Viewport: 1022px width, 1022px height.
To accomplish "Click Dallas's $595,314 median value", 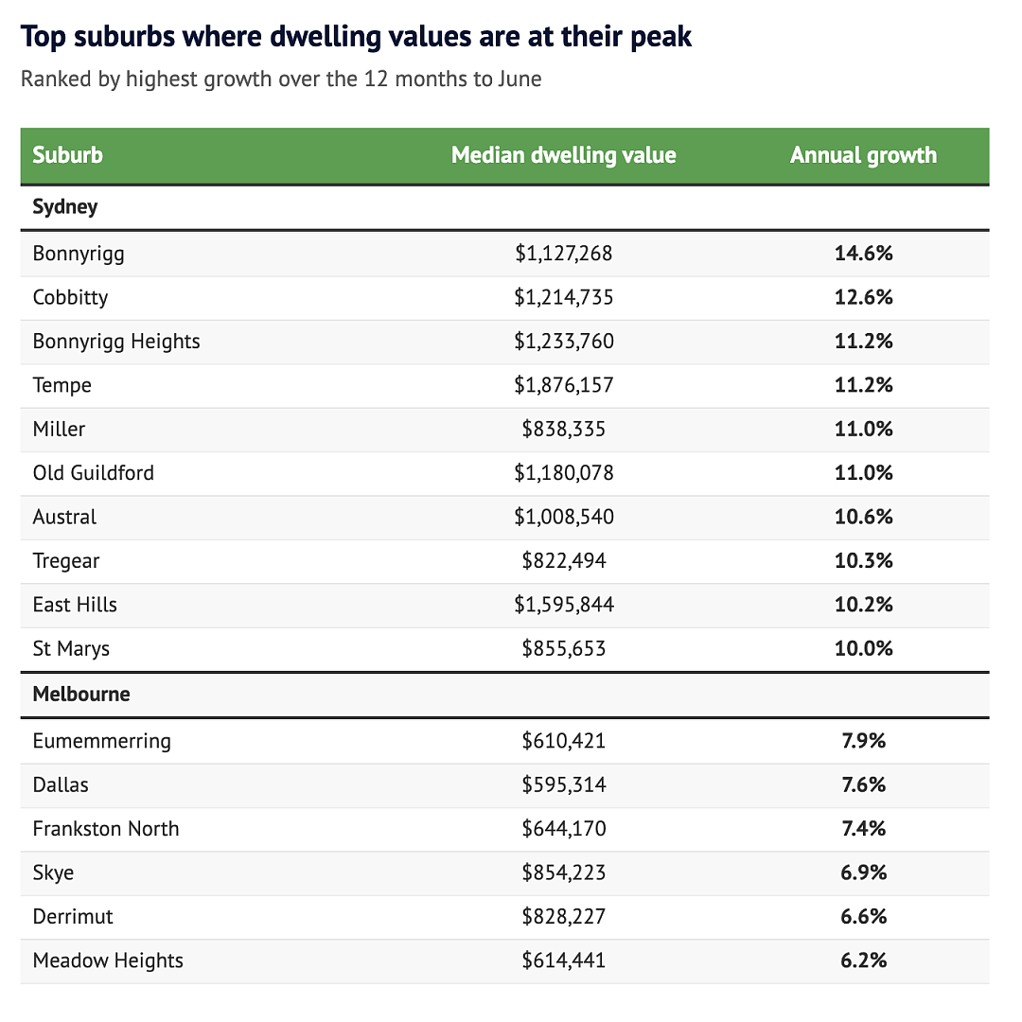I will [564, 784].
